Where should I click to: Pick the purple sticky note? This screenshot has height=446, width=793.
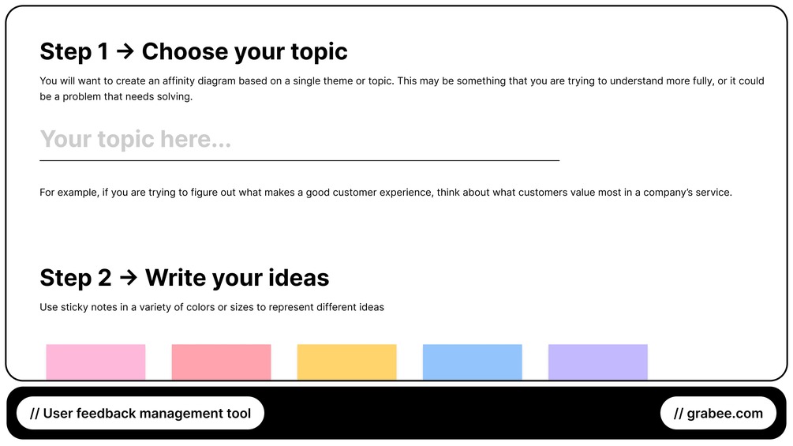click(597, 362)
